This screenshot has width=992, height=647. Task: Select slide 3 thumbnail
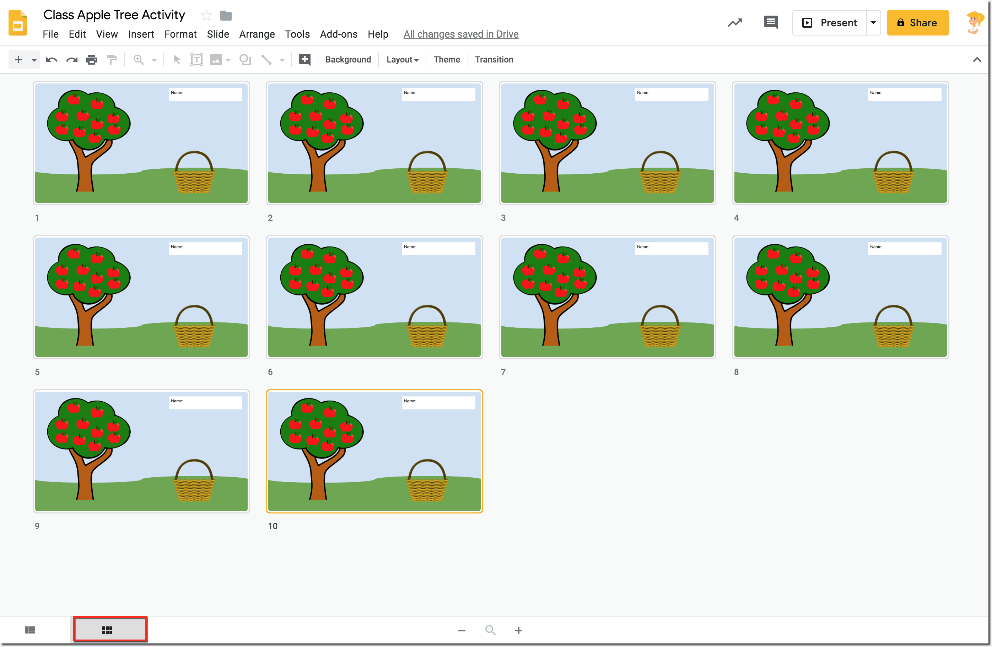607,143
